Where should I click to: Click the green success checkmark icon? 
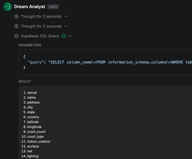point(64,36)
